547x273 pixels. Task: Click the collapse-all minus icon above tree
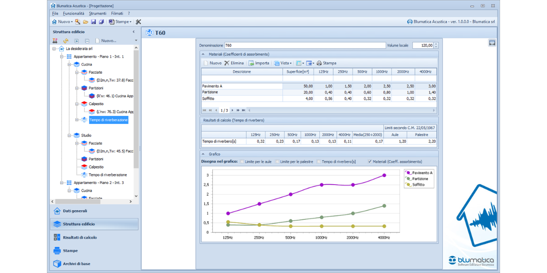87,41
